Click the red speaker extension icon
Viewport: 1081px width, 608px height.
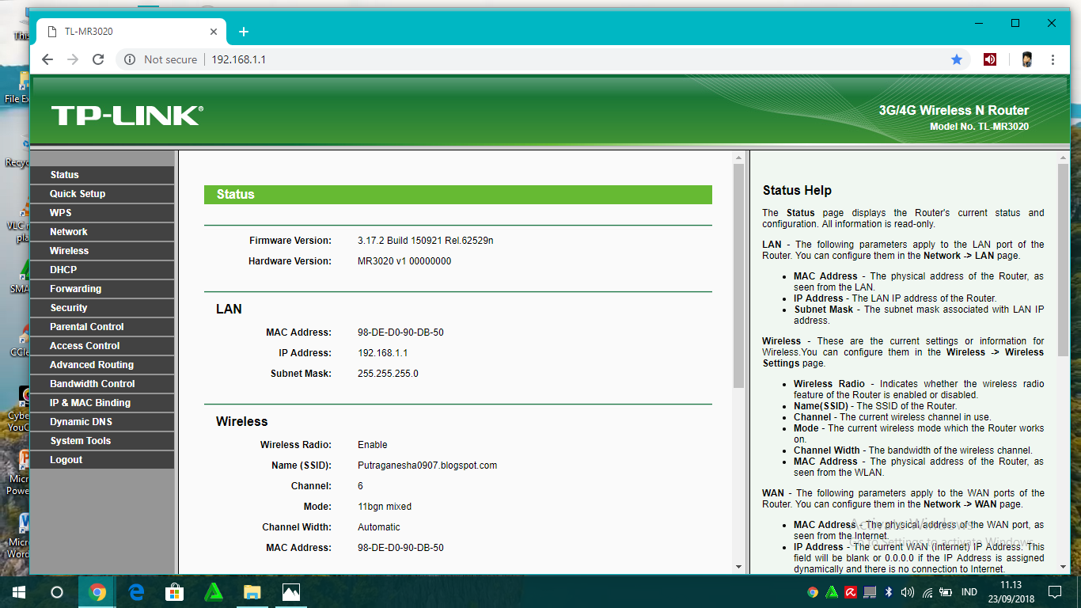pos(990,59)
